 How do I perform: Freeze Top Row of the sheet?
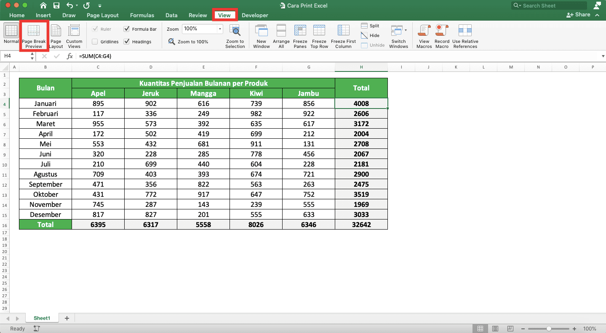(319, 36)
